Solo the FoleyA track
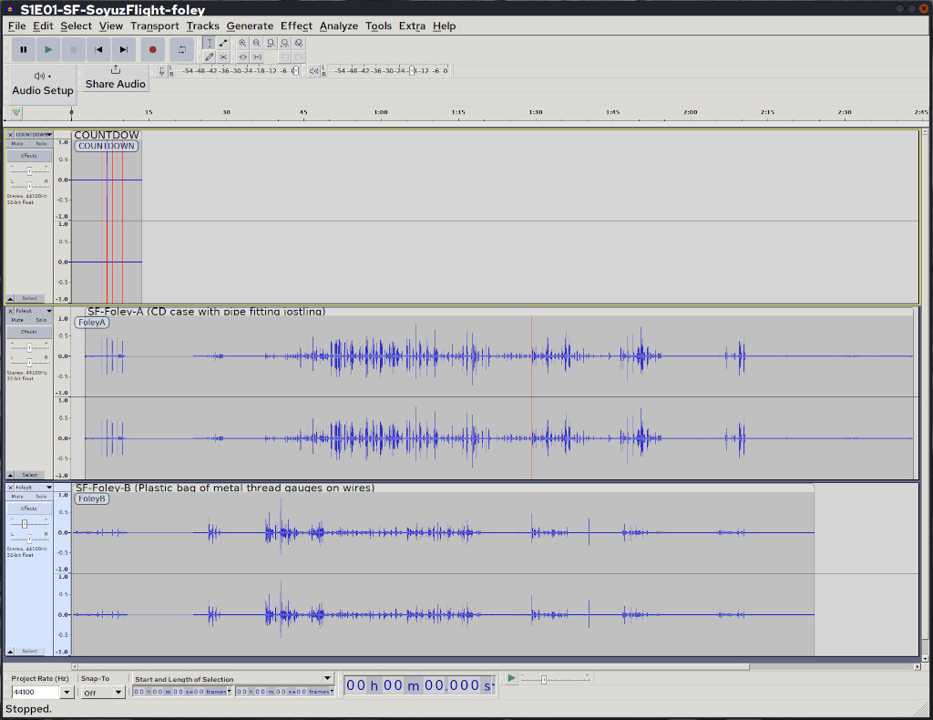 (x=40, y=320)
